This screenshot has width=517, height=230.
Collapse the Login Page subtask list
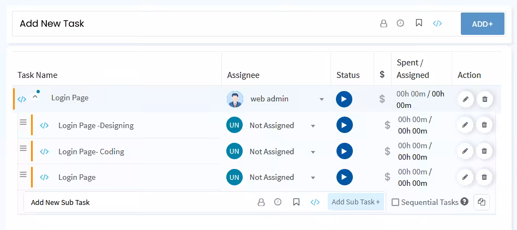coord(35,97)
